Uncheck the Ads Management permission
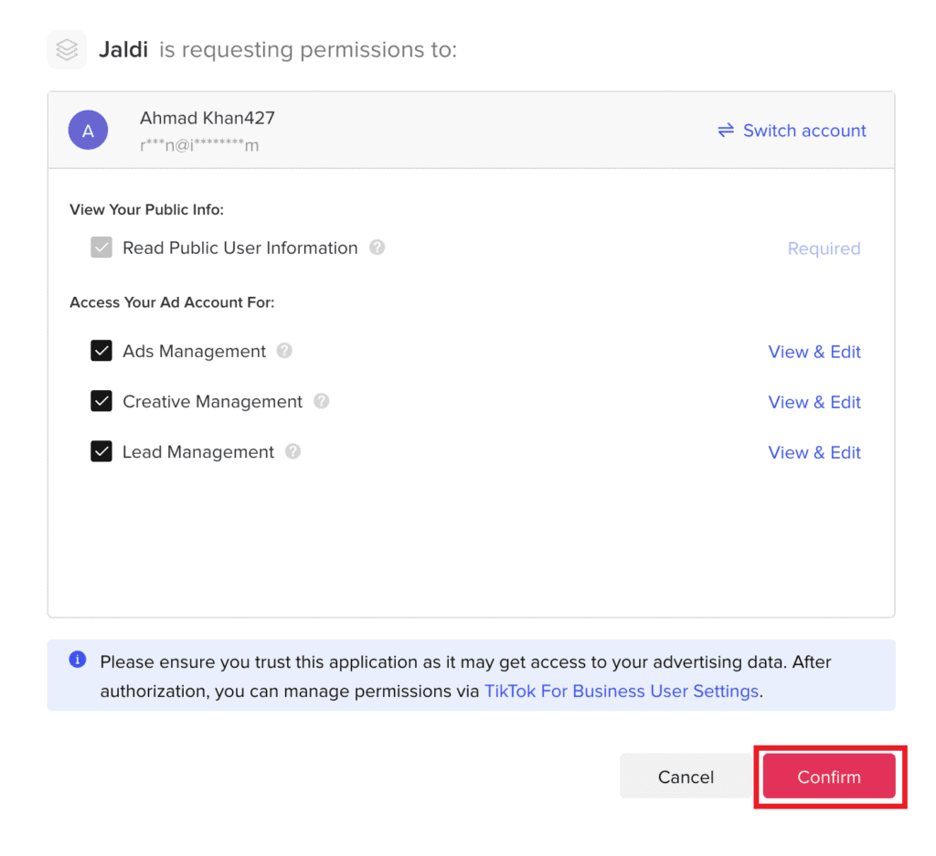936x856 pixels. click(x=101, y=351)
